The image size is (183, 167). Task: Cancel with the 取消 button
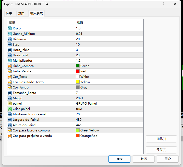(143, 159)
